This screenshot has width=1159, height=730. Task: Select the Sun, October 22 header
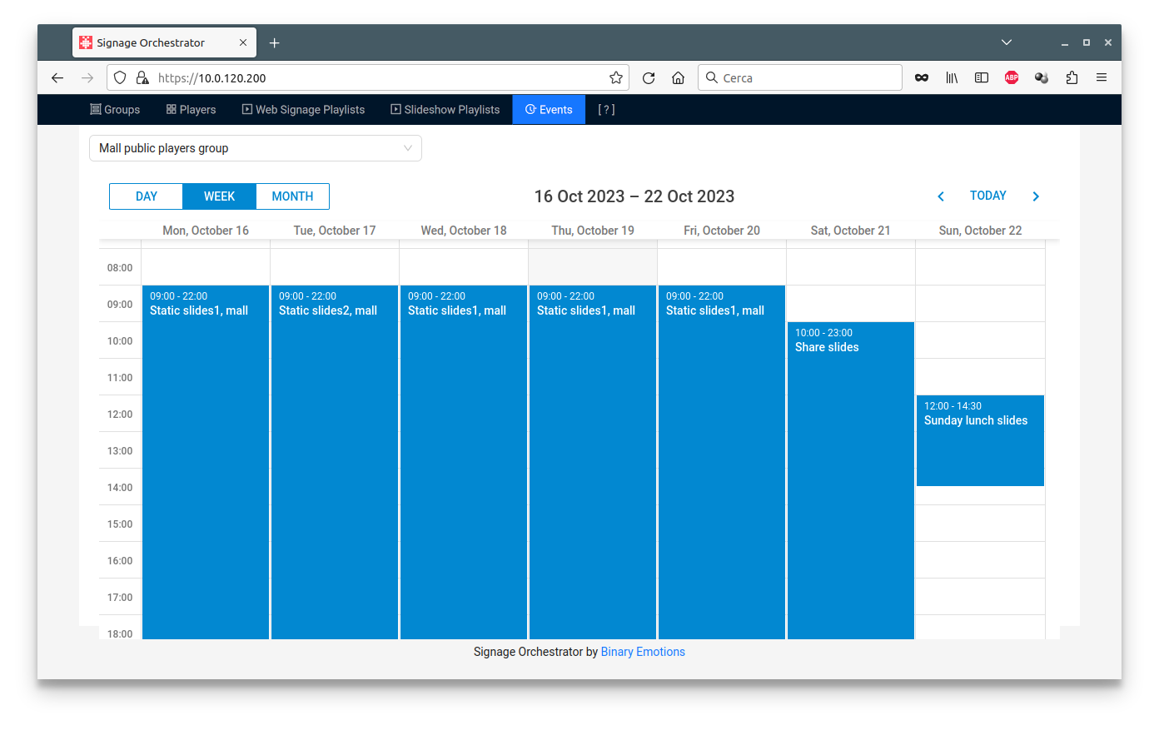point(980,231)
